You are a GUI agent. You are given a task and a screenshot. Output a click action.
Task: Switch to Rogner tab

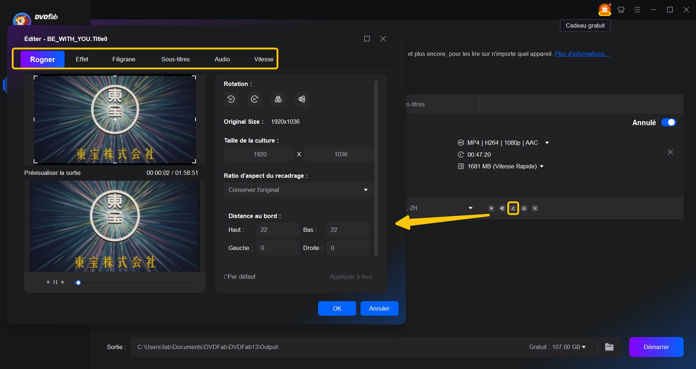[x=42, y=59]
